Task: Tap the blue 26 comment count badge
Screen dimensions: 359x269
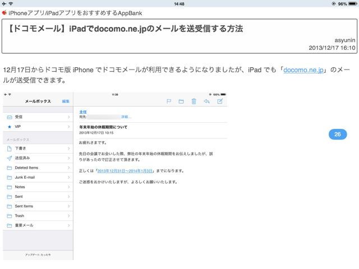Action: (x=338, y=134)
